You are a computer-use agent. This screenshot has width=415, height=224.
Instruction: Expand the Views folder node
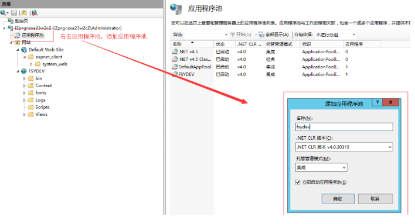click(x=25, y=115)
